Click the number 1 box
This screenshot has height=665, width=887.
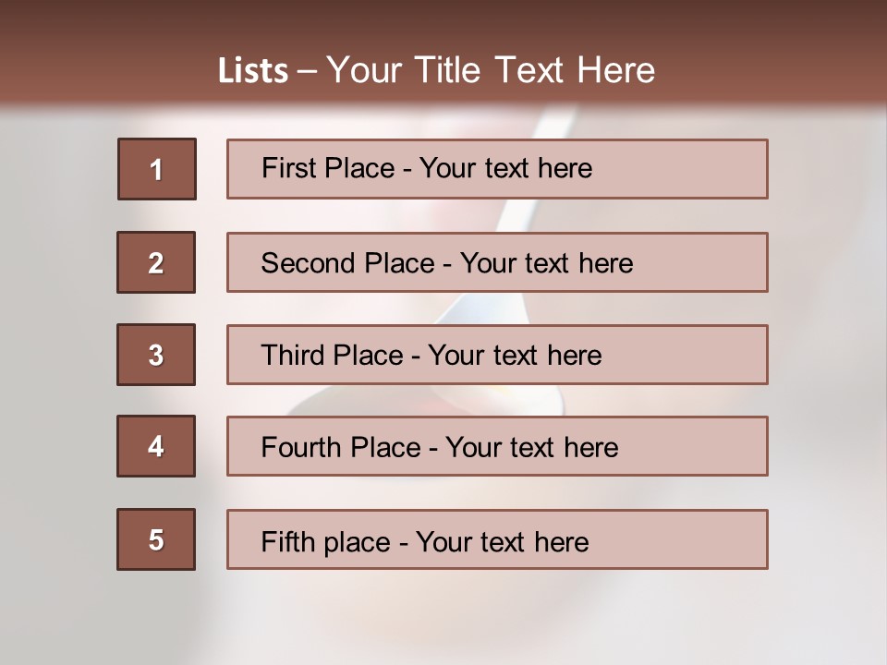point(156,169)
